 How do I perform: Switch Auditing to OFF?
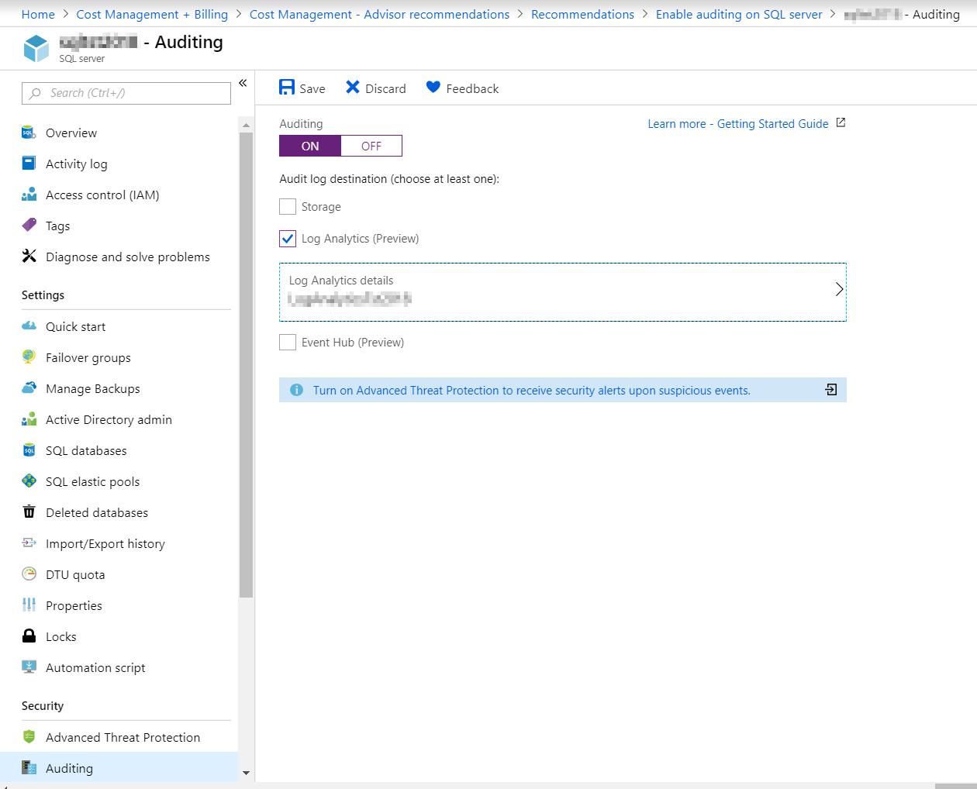371,146
